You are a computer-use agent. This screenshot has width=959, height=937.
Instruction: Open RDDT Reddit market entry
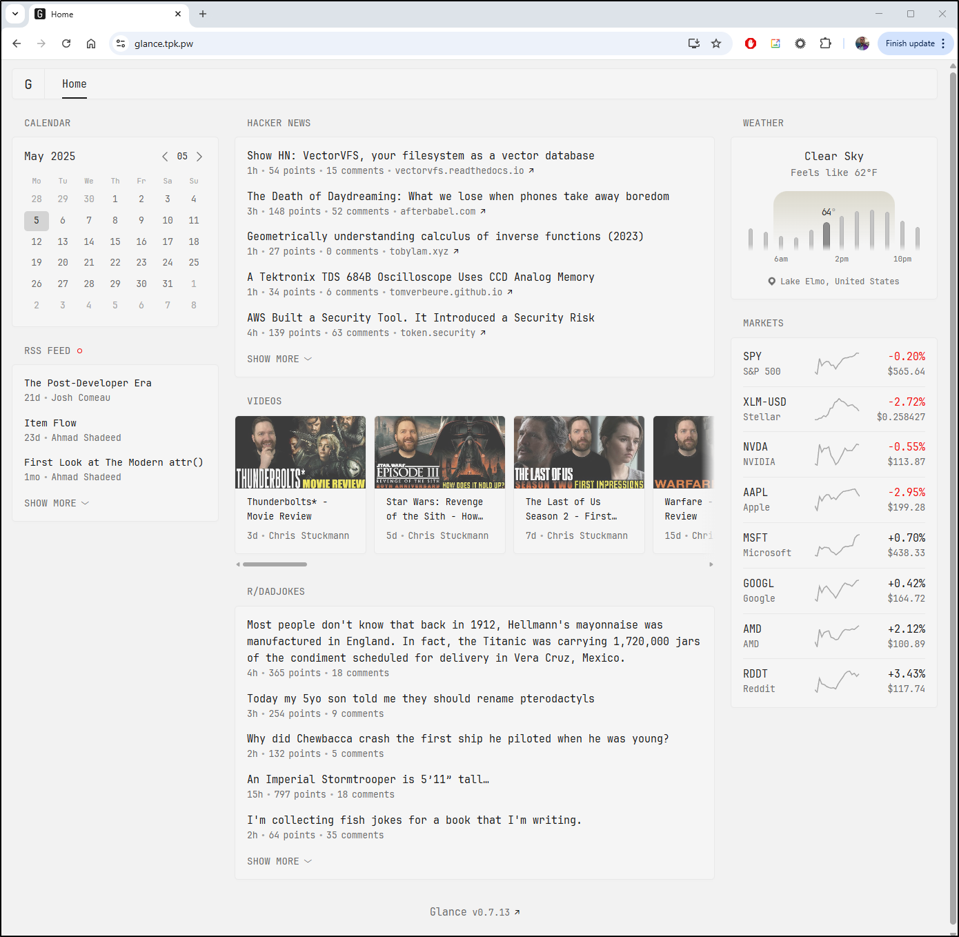click(x=834, y=681)
